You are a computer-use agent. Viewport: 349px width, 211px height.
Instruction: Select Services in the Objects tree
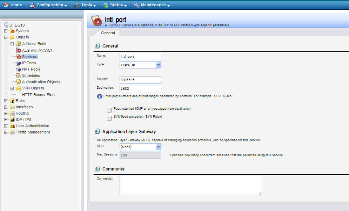click(x=29, y=57)
